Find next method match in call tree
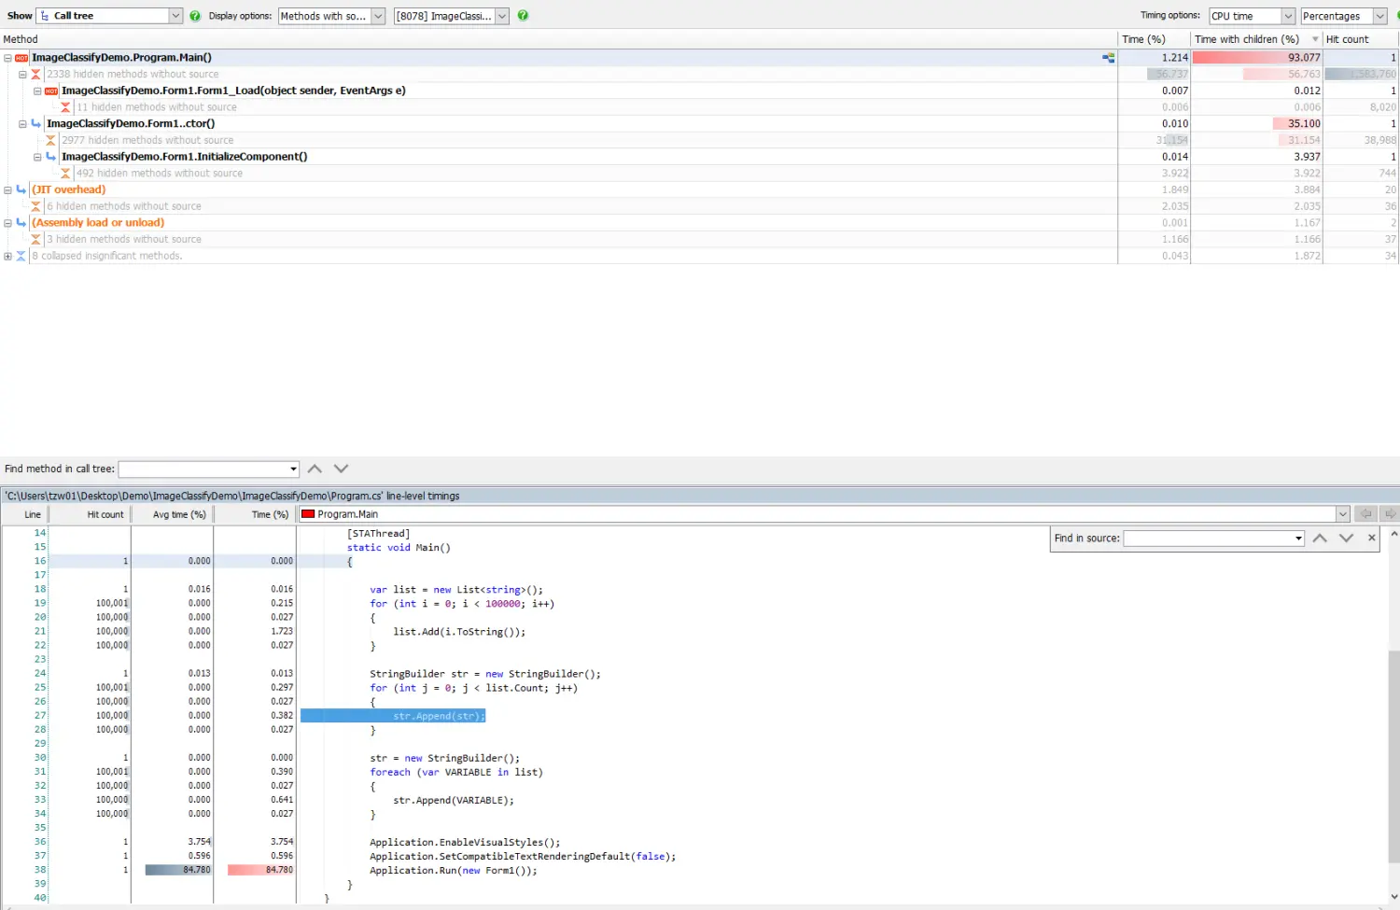This screenshot has width=1400, height=910. pos(341,469)
